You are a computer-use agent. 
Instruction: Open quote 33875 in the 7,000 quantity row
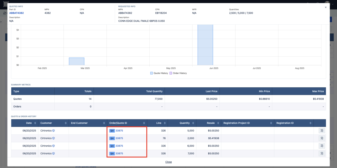[x=119, y=154]
